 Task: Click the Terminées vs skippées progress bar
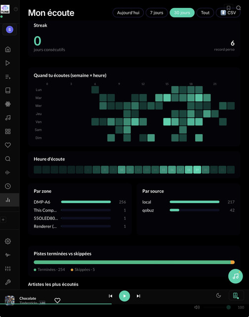[134, 262]
